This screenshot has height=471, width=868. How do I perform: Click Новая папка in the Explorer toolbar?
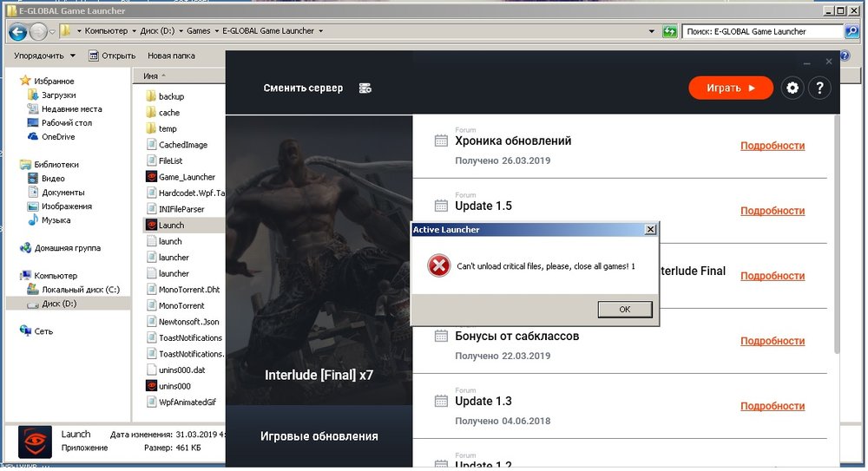[x=171, y=56]
